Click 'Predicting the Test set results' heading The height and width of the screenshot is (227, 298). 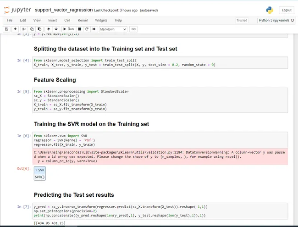(x=74, y=195)
